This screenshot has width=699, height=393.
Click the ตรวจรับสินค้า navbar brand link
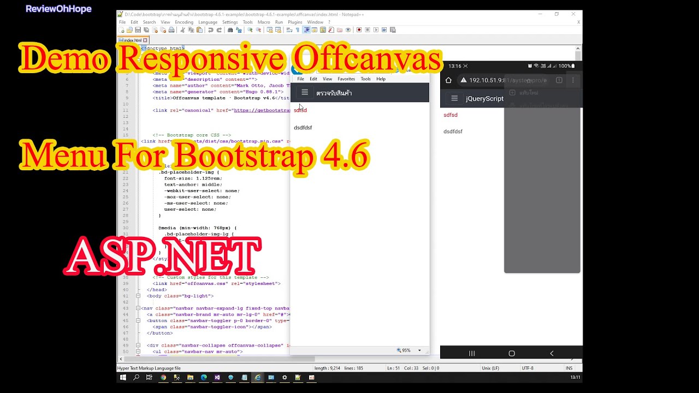(x=334, y=93)
